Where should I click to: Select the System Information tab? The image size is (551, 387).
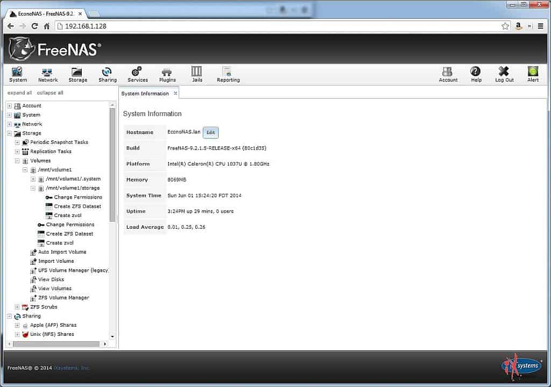tap(145, 94)
